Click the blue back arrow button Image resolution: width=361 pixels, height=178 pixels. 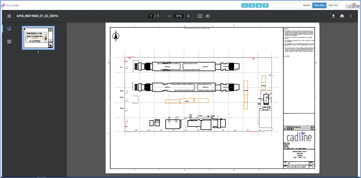click(x=244, y=5)
